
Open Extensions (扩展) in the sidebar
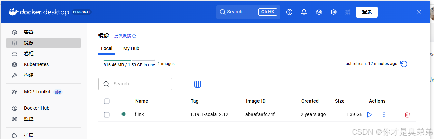(x=44, y=135)
